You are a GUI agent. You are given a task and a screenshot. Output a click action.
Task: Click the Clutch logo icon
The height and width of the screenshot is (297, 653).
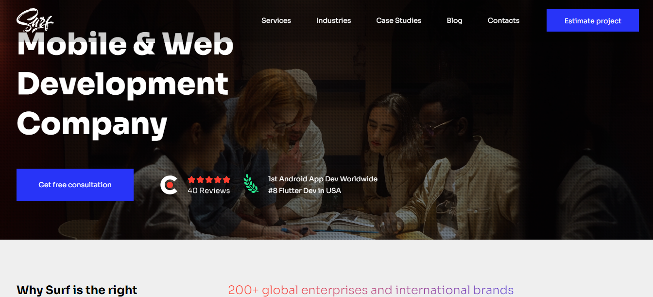tap(169, 185)
